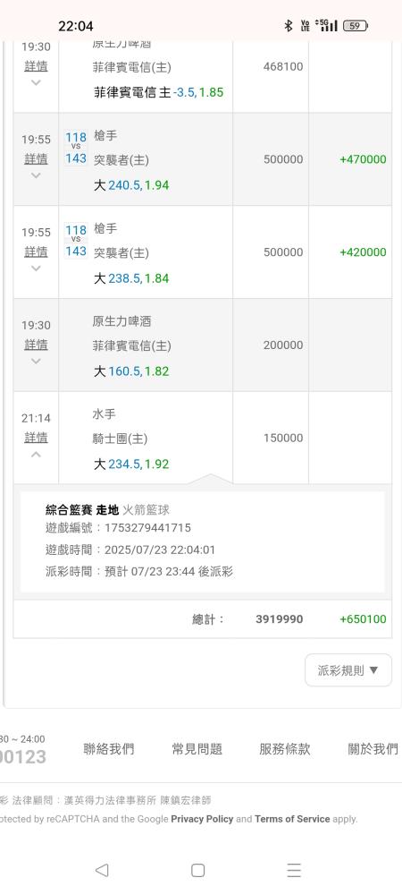Tap the battery indicator showing 59
The width and height of the screenshot is (402, 895).
356,26
